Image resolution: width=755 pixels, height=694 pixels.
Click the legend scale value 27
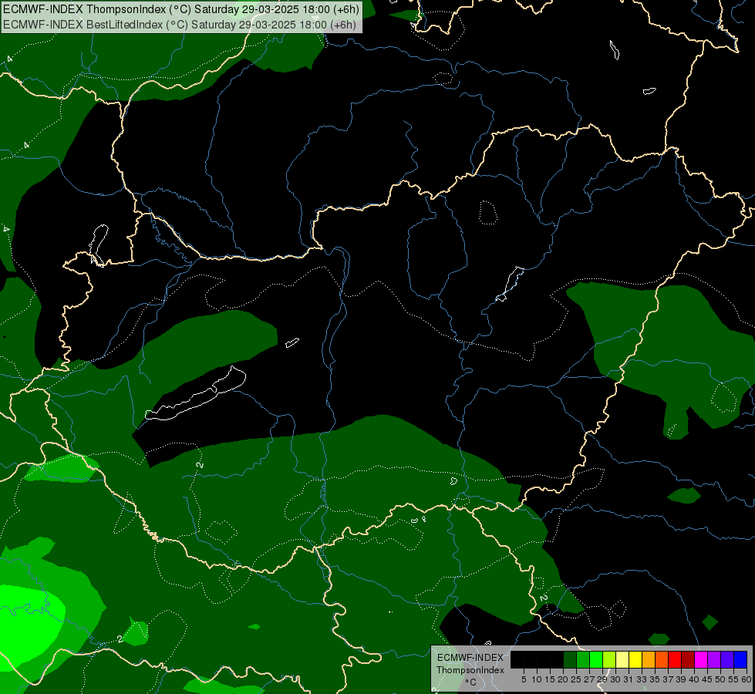(589, 679)
